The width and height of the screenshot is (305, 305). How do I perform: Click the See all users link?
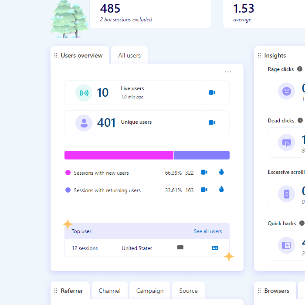coord(208,231)
